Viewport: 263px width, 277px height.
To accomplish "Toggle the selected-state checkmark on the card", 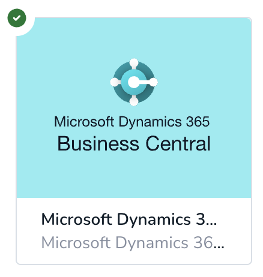I will click(x=17, y=18).
